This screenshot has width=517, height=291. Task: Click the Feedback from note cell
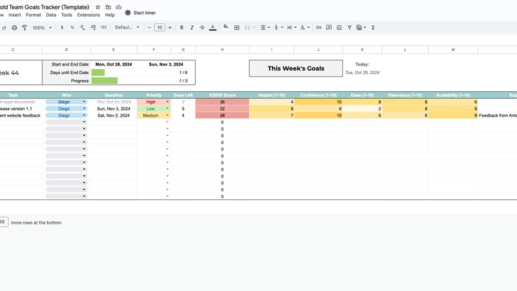pos(498,116)
